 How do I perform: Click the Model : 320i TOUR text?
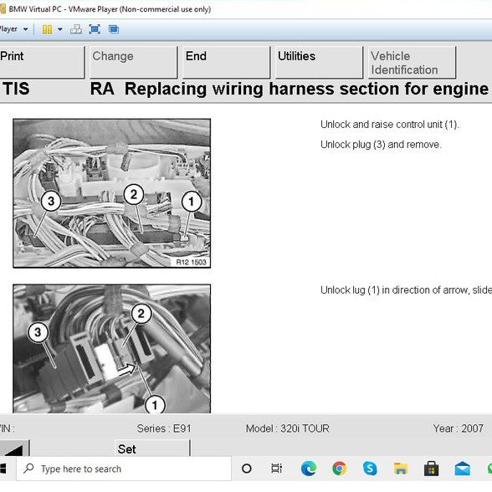288,428
